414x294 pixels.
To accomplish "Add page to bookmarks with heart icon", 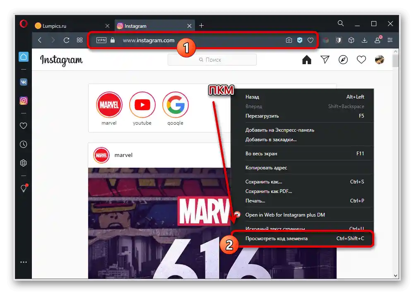I will click(310, 40).
